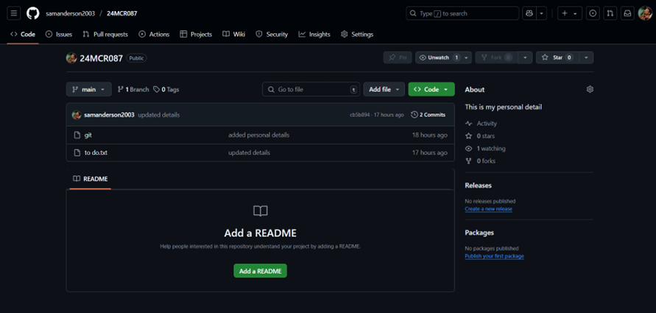Image resolution: width=656 pixels, height=313 pixels.
Task: Open the main branch selector dropdown
Action: pyautogui.click(x=88, y=89)
